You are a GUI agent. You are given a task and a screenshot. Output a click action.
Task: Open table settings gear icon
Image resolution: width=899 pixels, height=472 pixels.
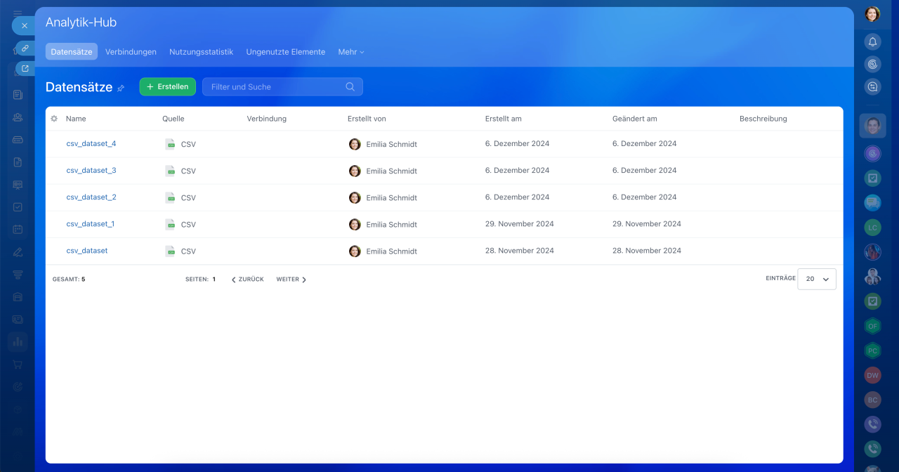pyautogui.click(x=54, y=119)
